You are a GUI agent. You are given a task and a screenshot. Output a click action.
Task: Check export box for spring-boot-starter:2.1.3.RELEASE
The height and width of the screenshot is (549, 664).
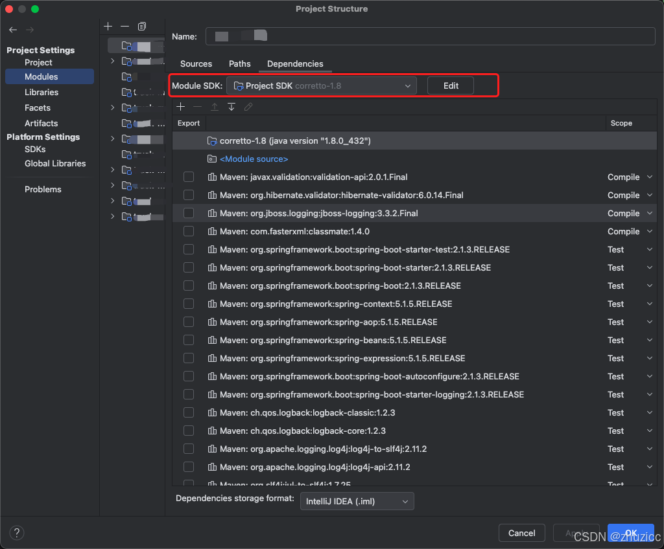(x=189, y=268)
